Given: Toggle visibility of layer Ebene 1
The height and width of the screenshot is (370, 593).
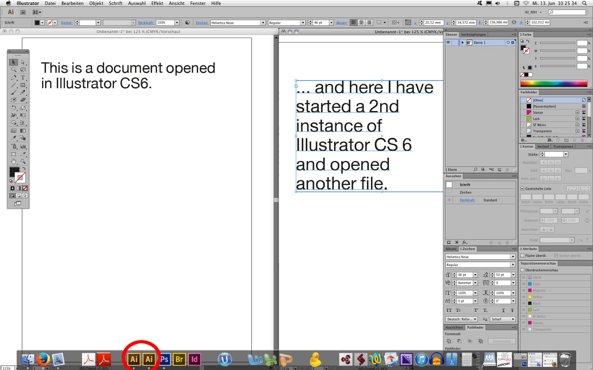Looking at the screenshot, I should pyautogui.click(x=448, y=42).
